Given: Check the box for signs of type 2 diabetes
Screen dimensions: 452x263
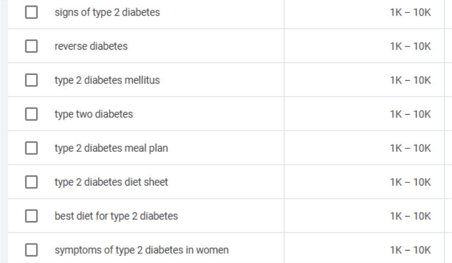Looking at the screenshot, I should pyautogui.click(x=31, y=13).
